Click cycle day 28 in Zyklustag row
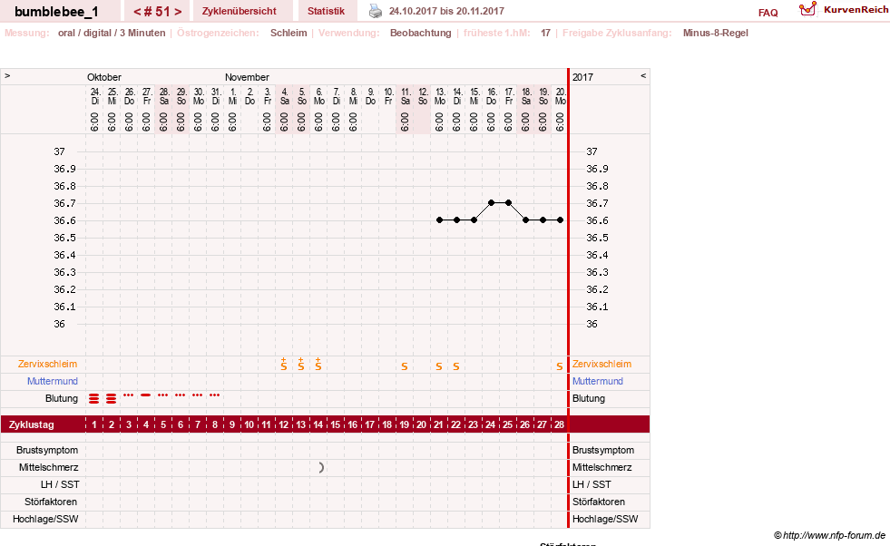The image size is (890, 546). pos(559,424)
